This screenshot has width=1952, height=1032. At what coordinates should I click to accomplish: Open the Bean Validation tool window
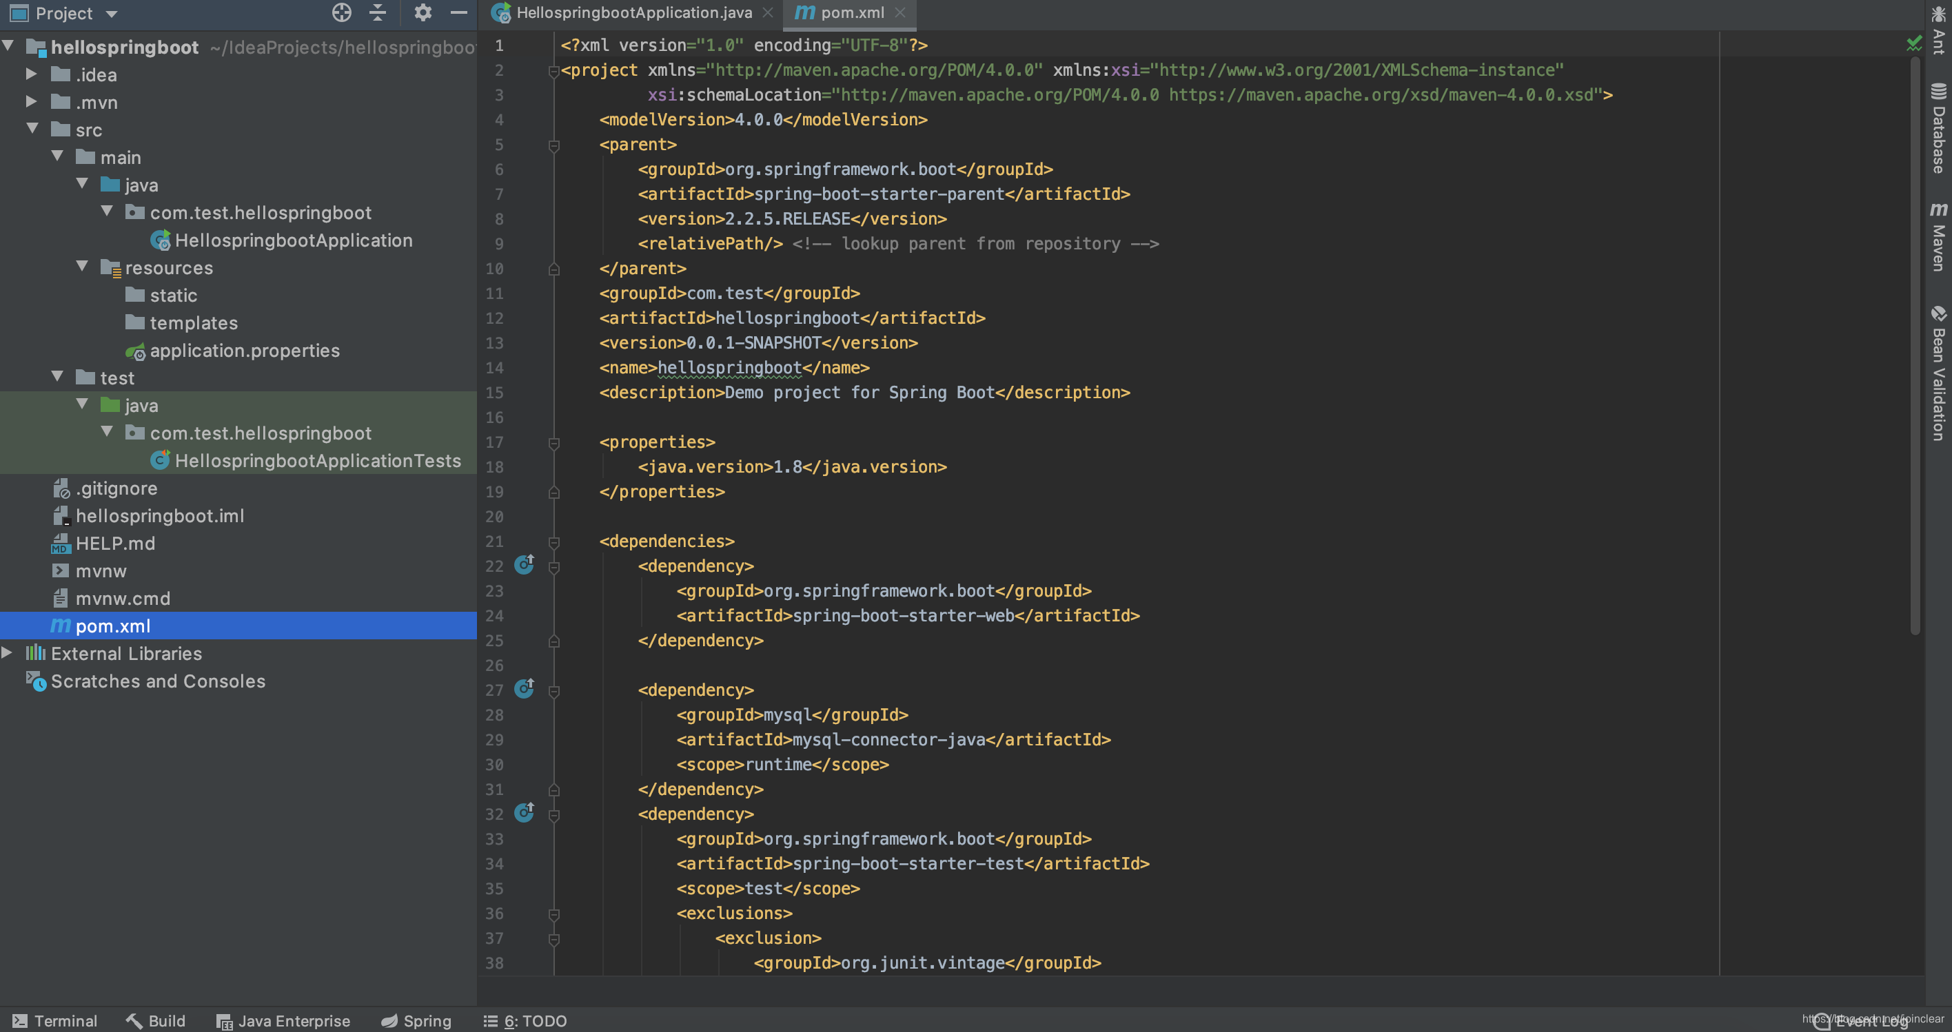tap(1938, 373)
